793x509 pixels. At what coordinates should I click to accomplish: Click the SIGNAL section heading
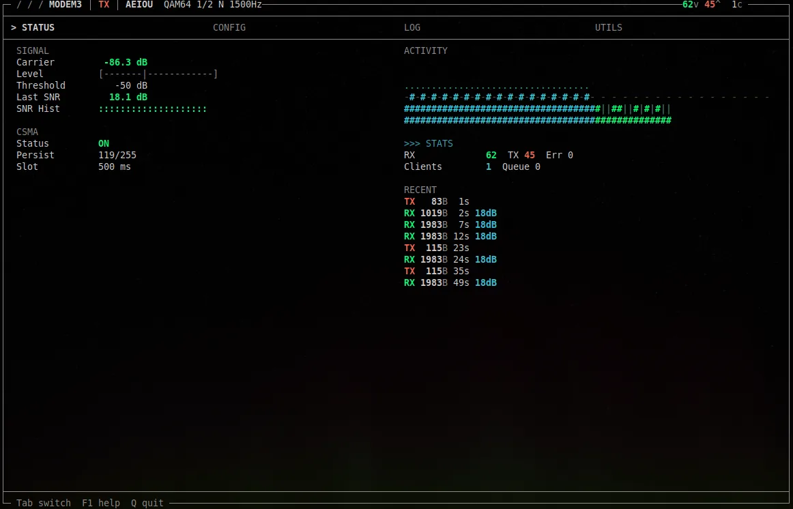pos(32,50)
